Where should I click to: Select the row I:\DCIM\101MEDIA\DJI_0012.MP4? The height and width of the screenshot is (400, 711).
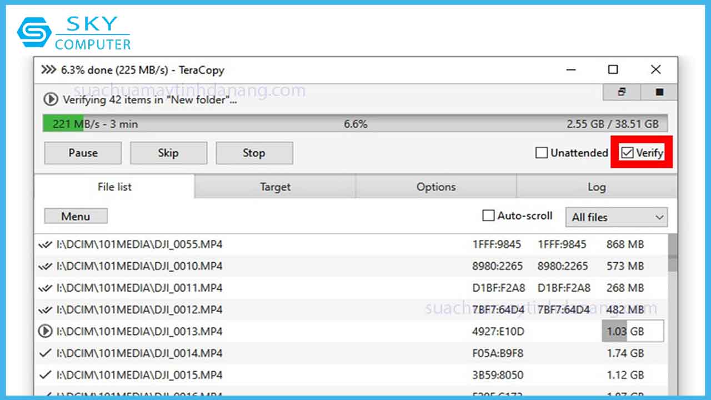(x=351, y=309)
